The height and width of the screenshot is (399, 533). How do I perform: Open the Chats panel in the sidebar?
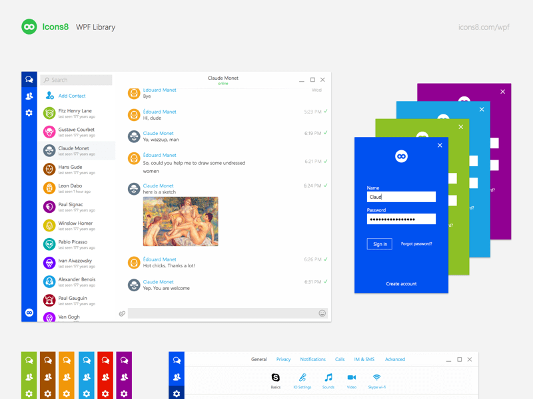pos(29,79)
